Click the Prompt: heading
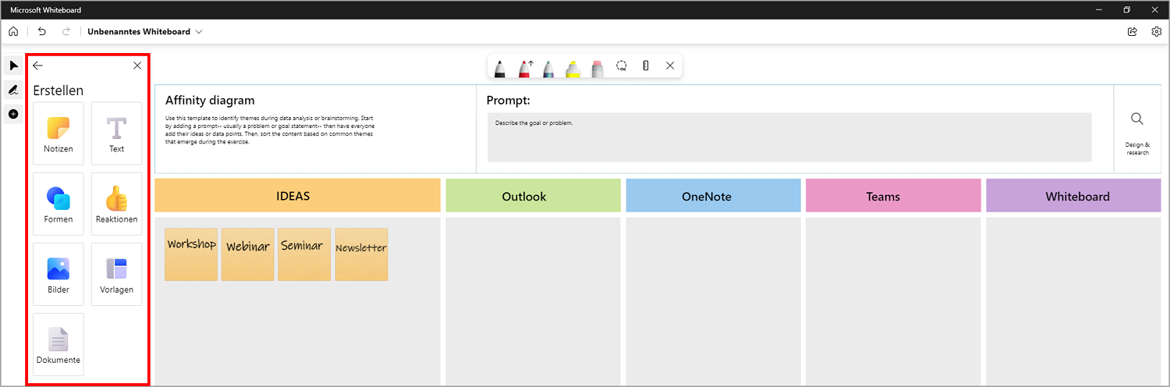The height and width of the screenshot is (387, 1170). click(x=509, y=101)
